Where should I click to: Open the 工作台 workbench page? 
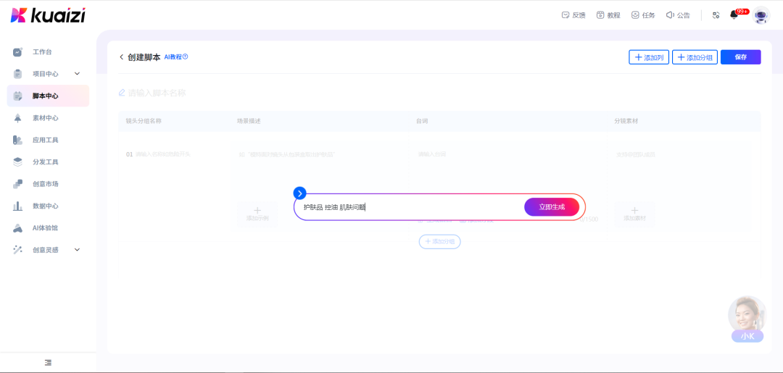[x=43, y=52]
